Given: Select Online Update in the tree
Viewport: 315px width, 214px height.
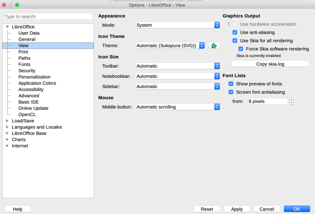Looking at the screenshot, I should [x=33, y=108].
